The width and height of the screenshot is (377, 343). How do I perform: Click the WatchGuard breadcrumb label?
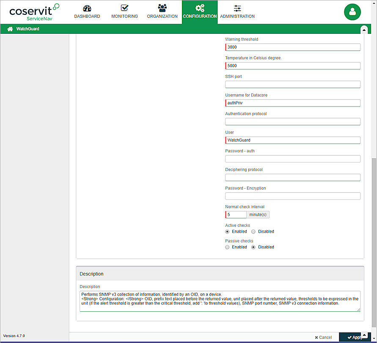[28, 29]
